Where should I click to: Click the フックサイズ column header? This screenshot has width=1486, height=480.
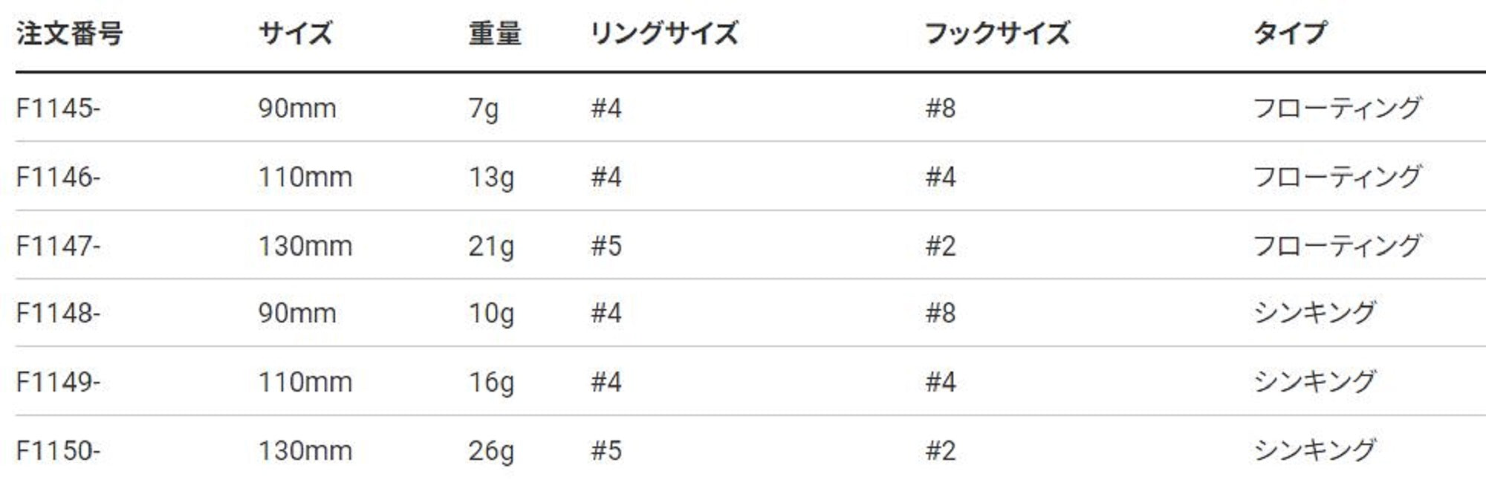[997, 33]
